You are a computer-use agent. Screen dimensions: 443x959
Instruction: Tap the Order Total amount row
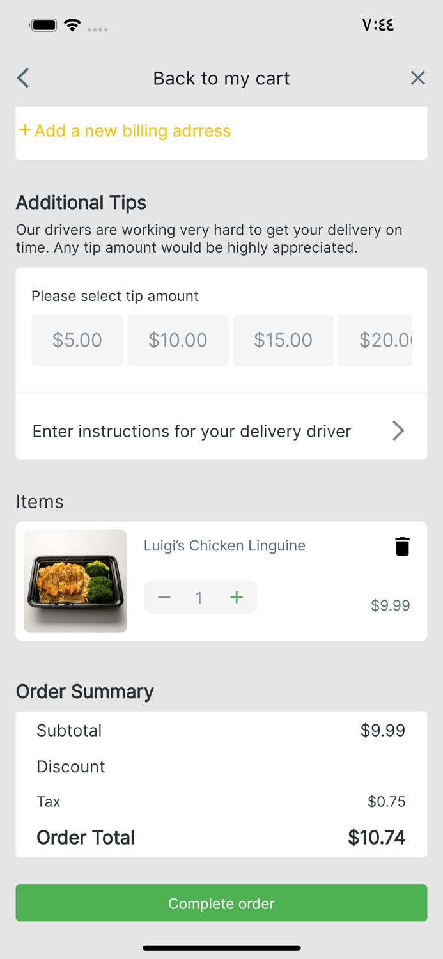point(221,838)
